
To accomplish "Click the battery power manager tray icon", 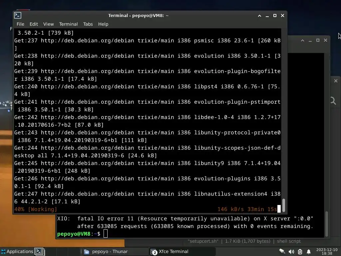I will (x=300, y=252).
